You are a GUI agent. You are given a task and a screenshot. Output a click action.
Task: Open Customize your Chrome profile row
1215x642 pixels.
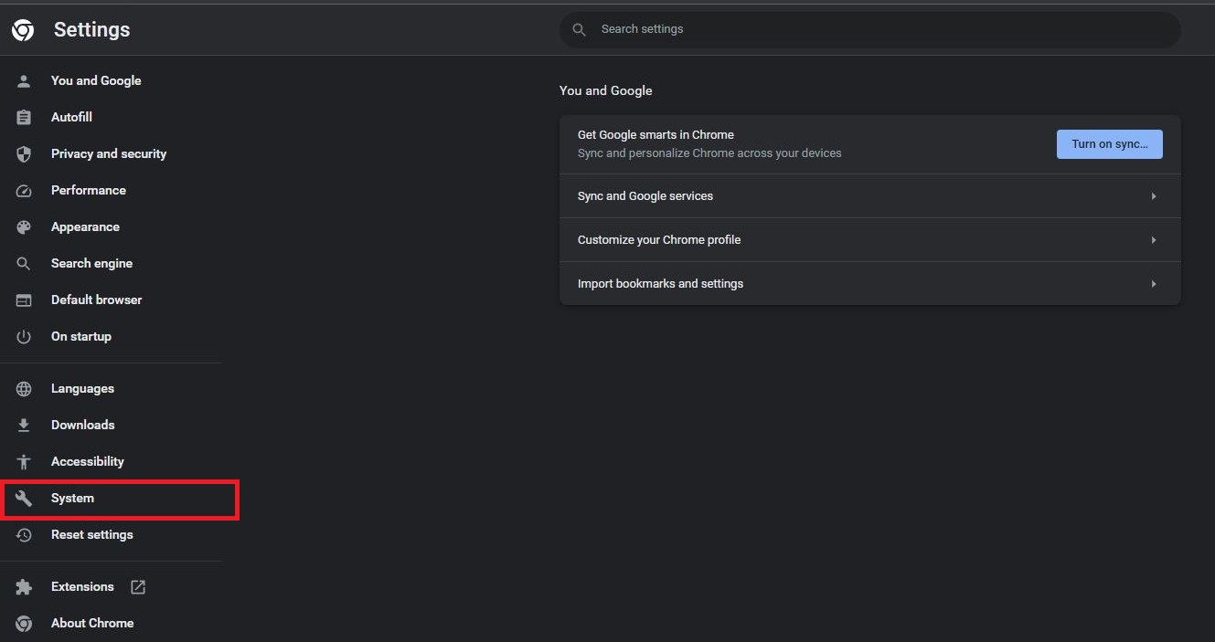pyautogui.click(x=870, y=240)
